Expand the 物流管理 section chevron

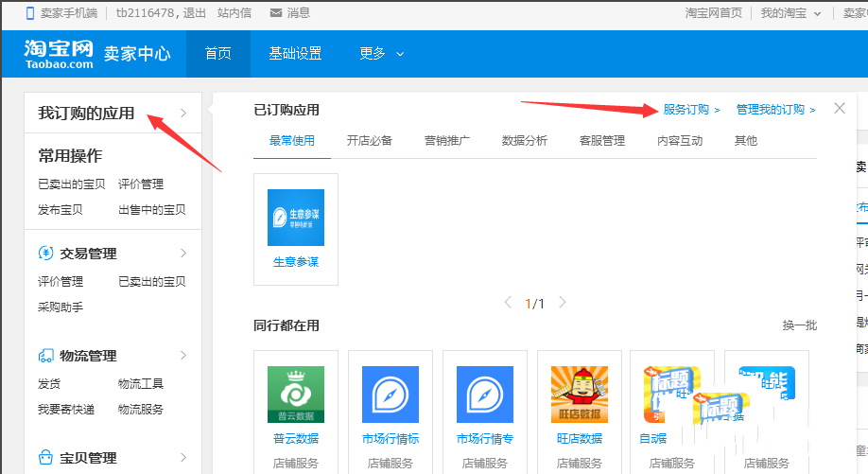coord(183,356)
